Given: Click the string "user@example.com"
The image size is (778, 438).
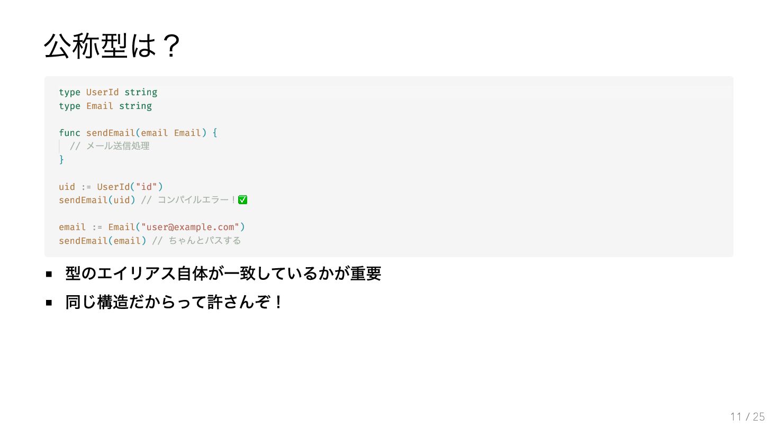Looking at the screenshot, I should click(x=190, y=227).
